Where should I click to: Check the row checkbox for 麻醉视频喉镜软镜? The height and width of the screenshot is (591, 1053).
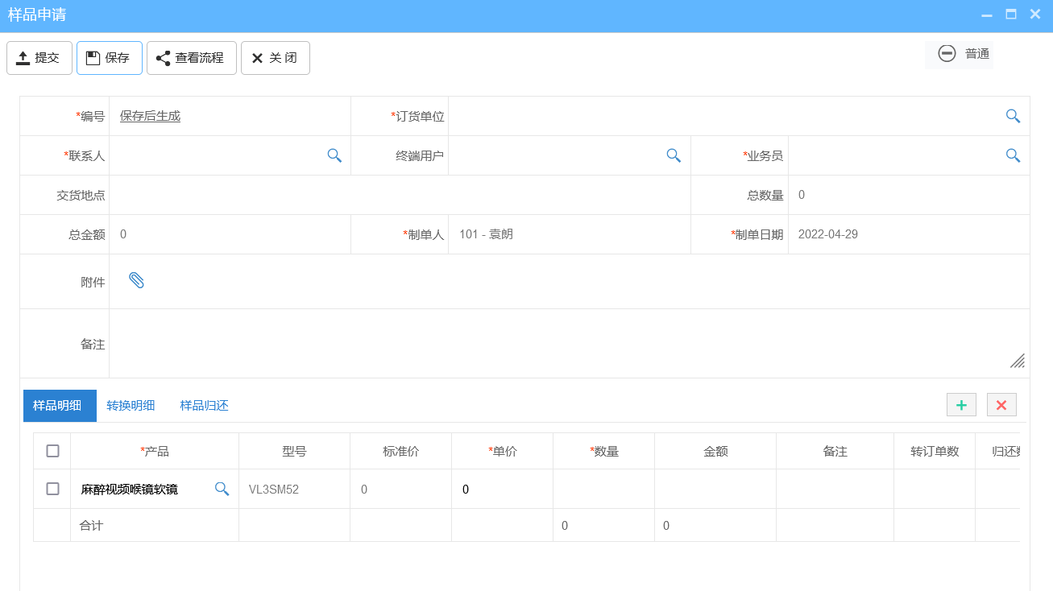(x=52, y=488)
